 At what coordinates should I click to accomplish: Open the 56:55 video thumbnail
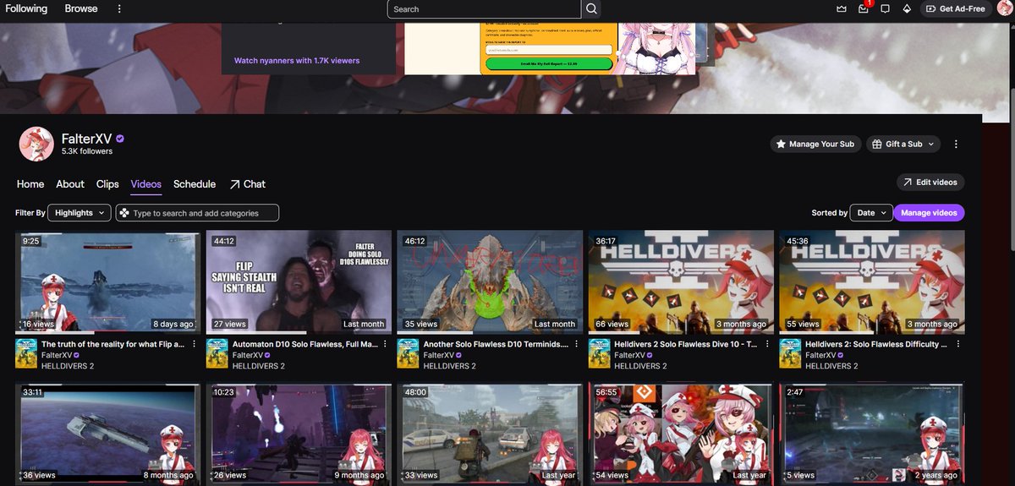tap(681, 434)
